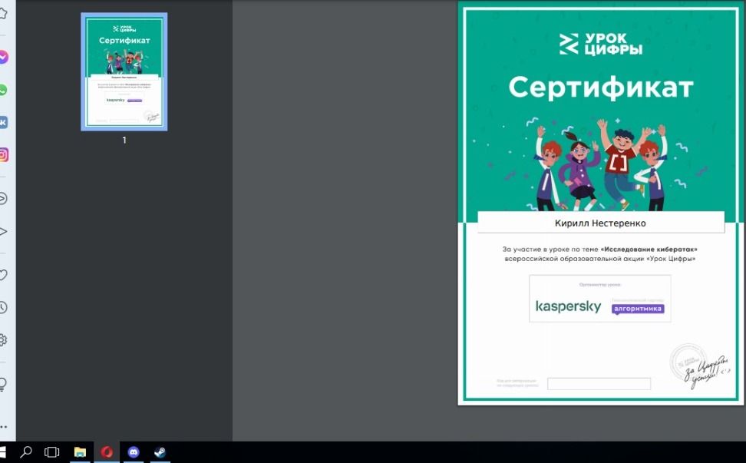Click the empty code field at certificate bottom
The image size is (746, 463).
[599, 384]
